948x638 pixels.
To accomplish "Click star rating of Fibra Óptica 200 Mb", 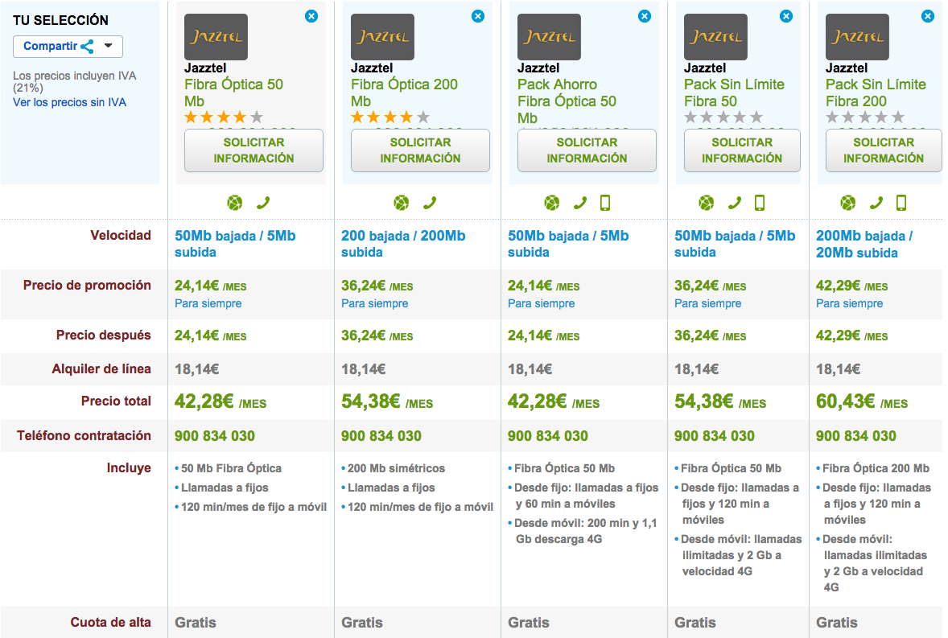I will tap(390, 117).
